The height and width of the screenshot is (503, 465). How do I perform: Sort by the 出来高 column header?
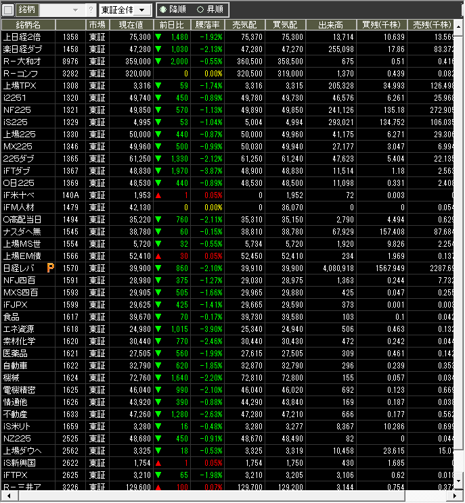coord(328,24)
